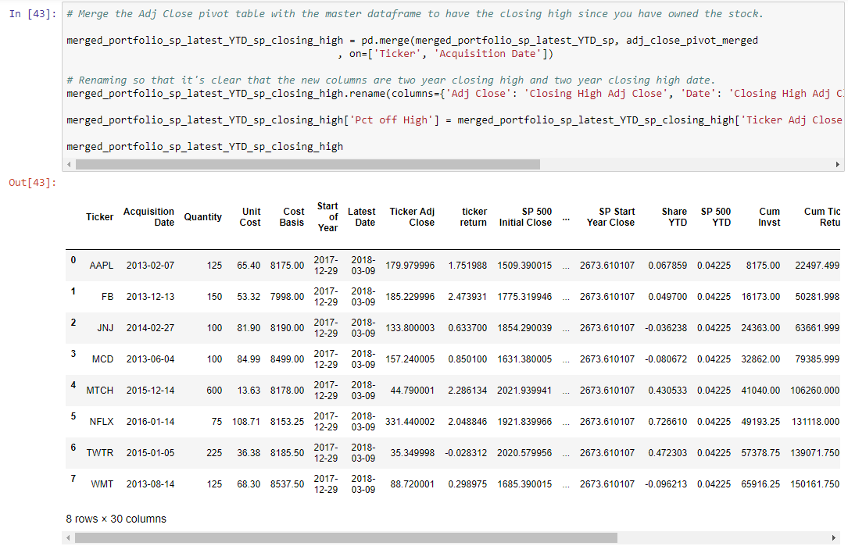Click inside the pd.merge code line

[x=412, y=41]
